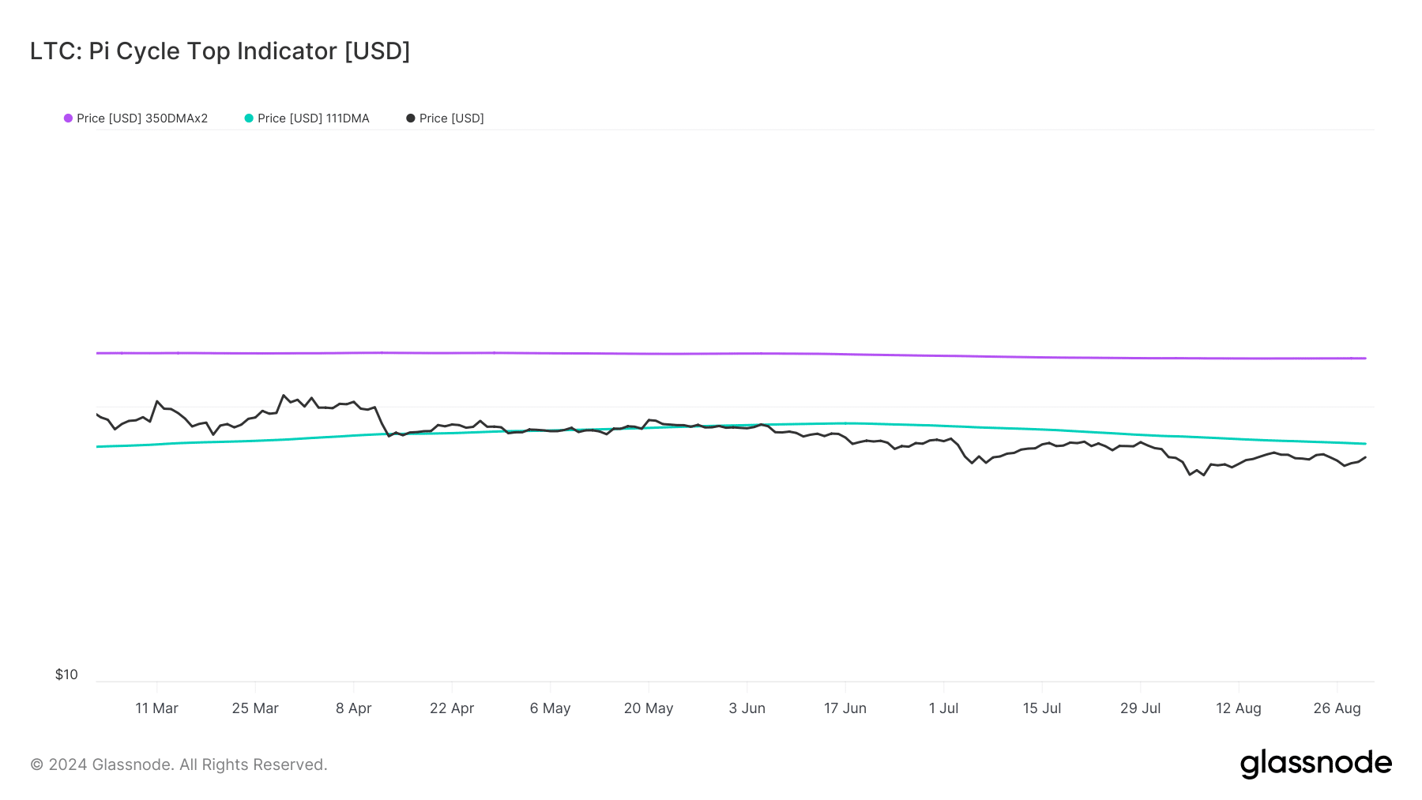Toggle the Price [USD] legend label
Image resolution: width=1422 pixels, height=800 pixels.
(x=452, y=118)
